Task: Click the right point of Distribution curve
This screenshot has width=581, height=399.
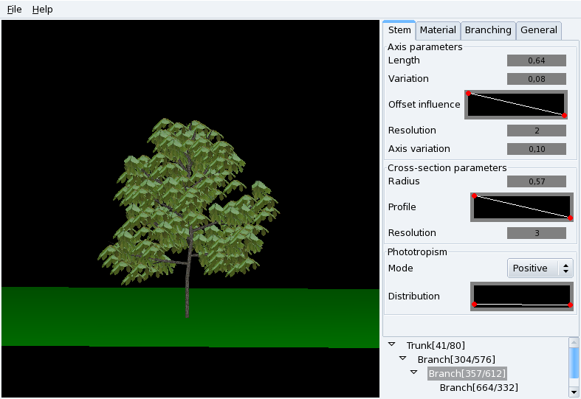Action: coord(570,305)
